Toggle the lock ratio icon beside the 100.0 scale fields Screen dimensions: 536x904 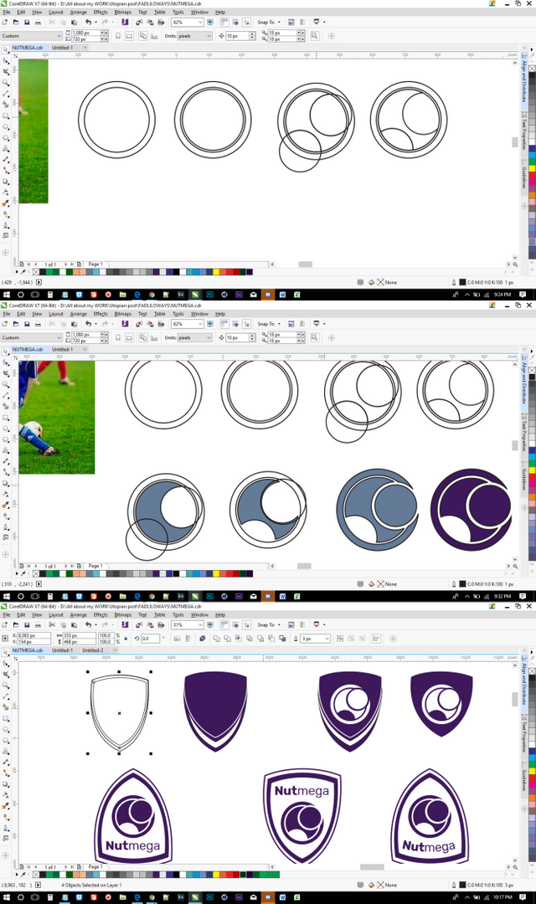click(126, 638)
